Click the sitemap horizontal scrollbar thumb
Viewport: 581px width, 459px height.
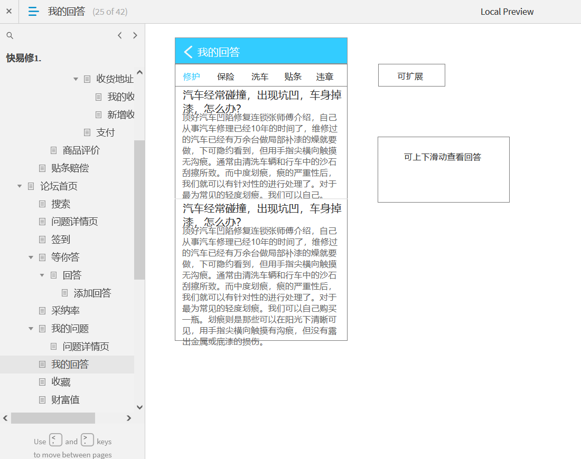53,418
